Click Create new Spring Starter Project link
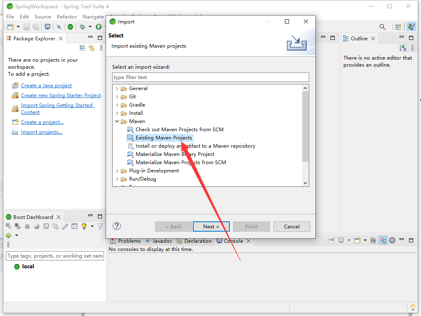This screenshot has width=421, height=316. tap(61, 95)
